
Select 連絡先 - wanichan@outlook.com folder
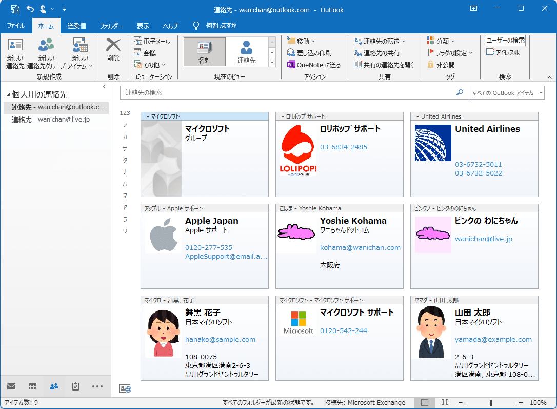click(x=56, y=107)
